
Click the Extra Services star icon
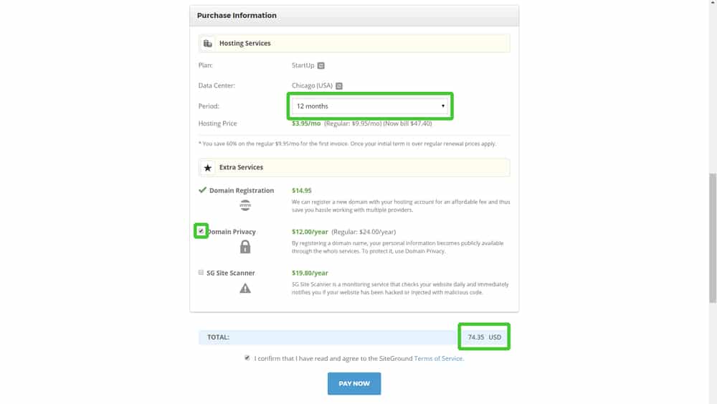point(208,167)
